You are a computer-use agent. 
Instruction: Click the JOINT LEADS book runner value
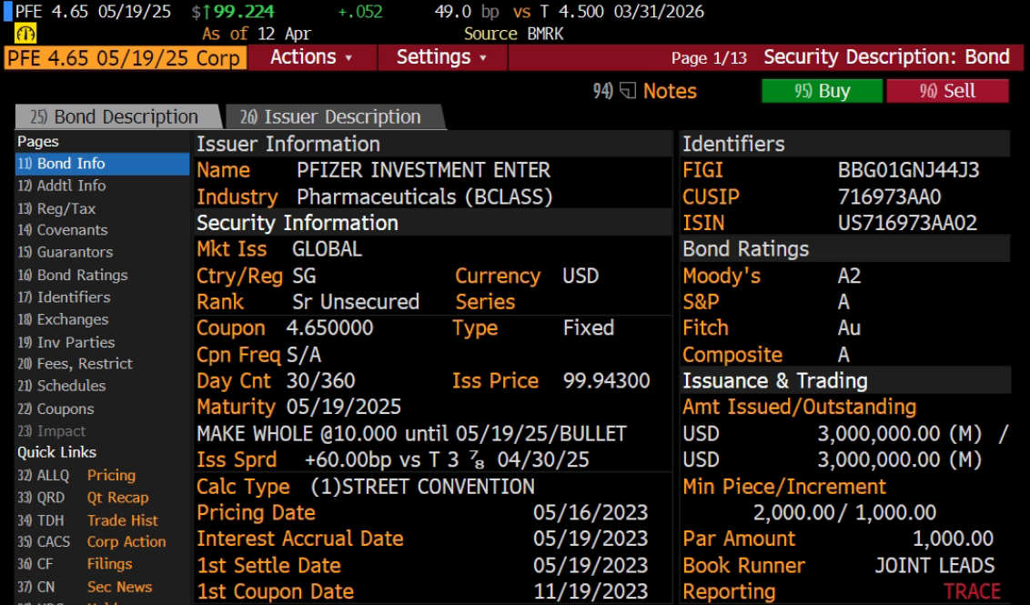934,566
